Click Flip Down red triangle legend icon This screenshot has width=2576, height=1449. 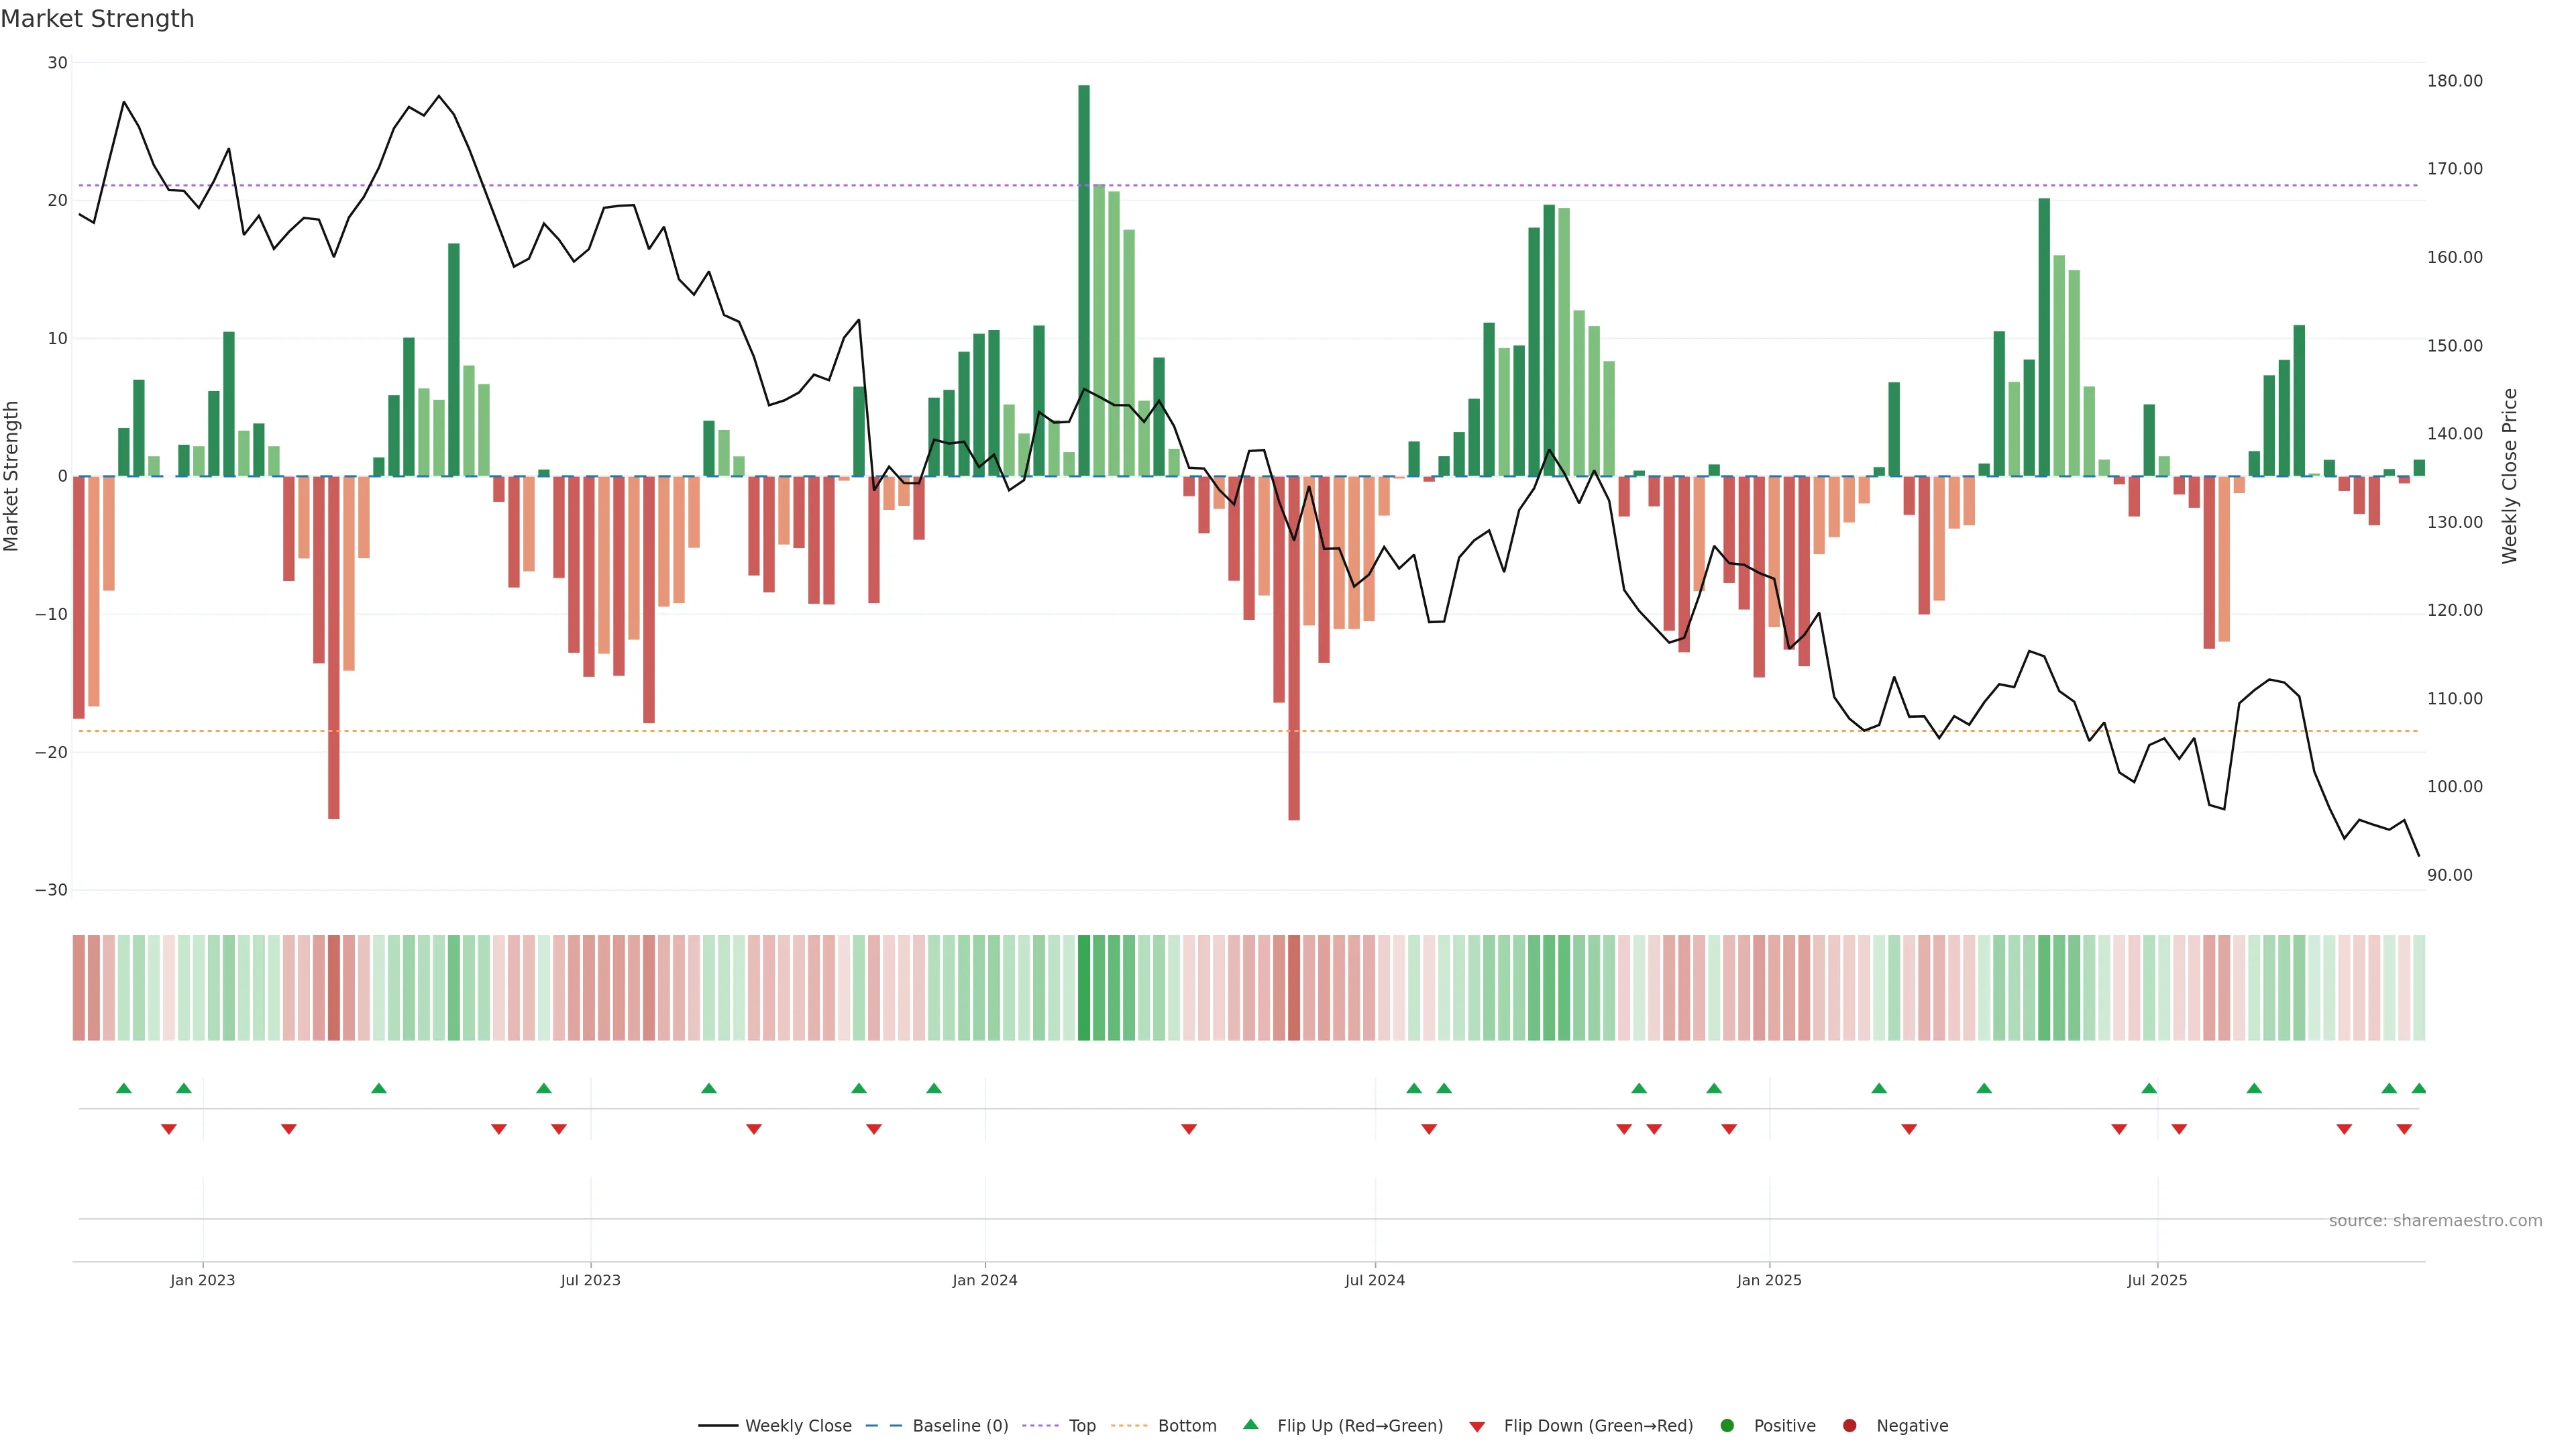[x=1477, y=1426]
